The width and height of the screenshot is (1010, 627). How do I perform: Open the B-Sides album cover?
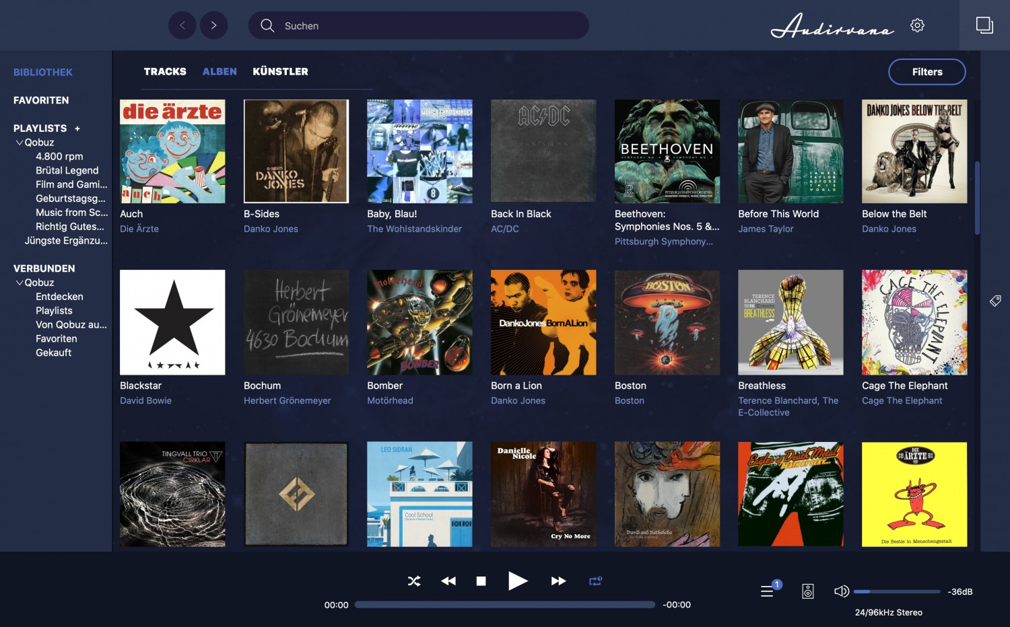[x=296, y=151]
